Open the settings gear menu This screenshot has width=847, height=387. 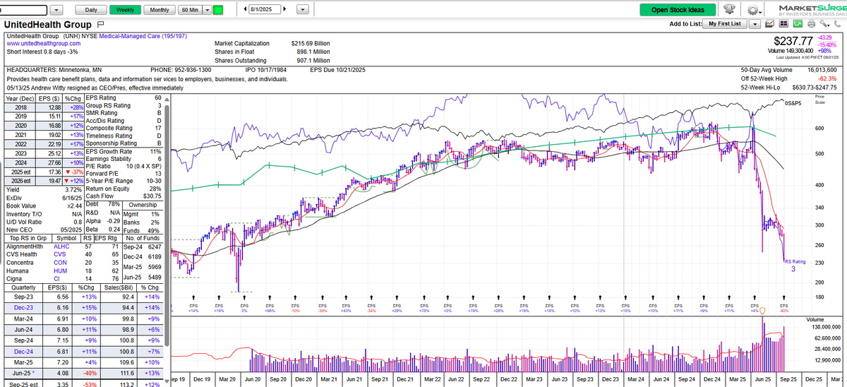pos(754,10)
